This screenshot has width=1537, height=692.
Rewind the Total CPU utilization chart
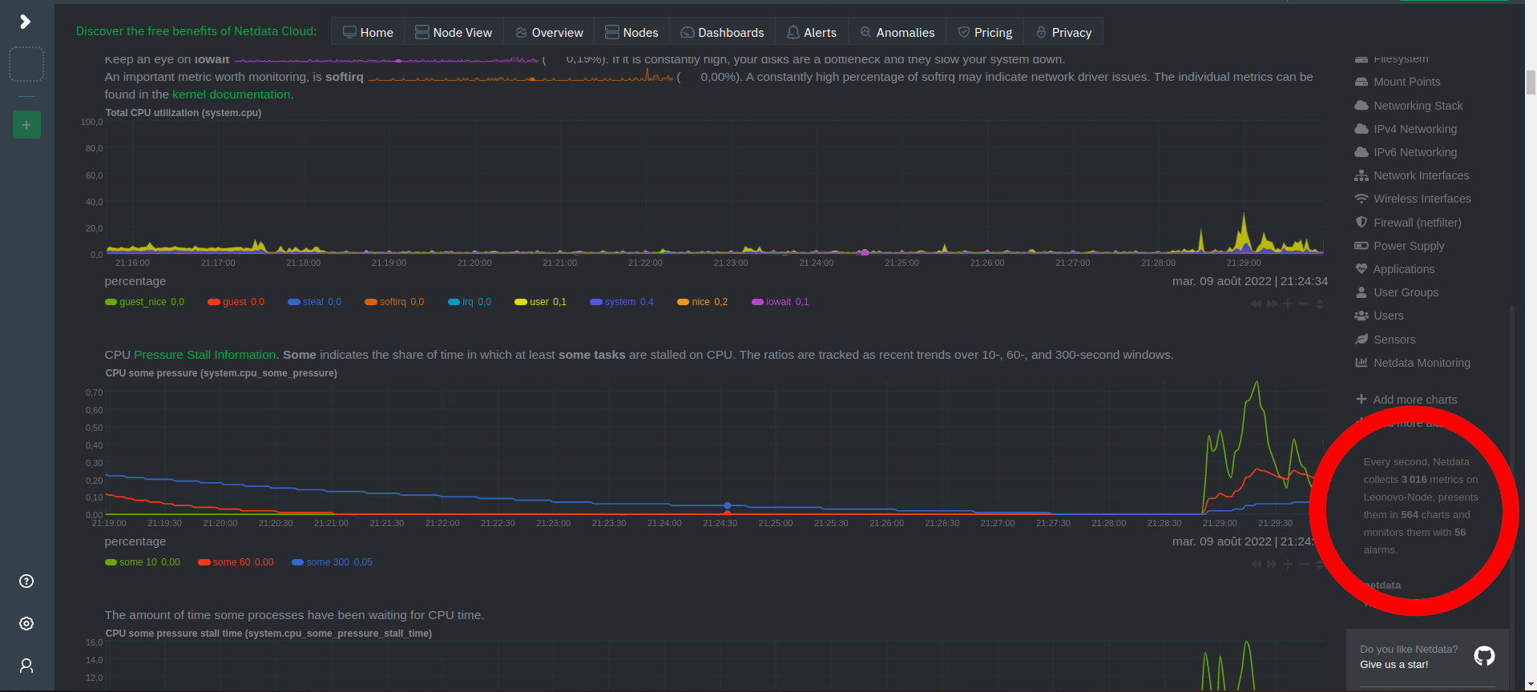[x=1256, y=304]
